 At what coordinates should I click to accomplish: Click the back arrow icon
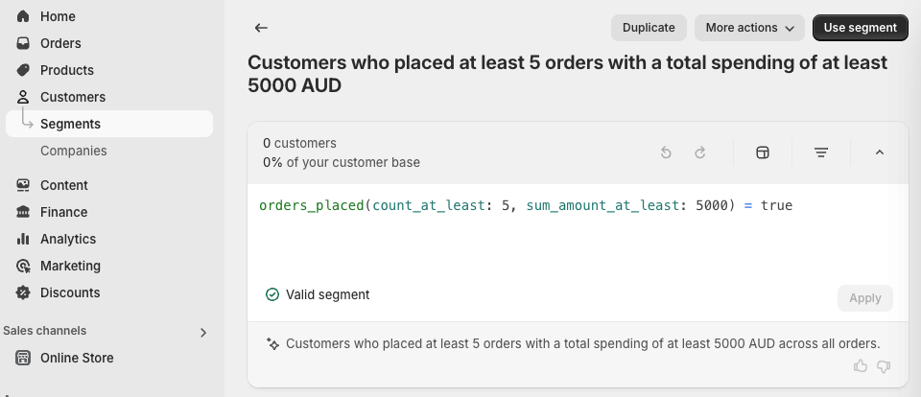pos(261,28)
